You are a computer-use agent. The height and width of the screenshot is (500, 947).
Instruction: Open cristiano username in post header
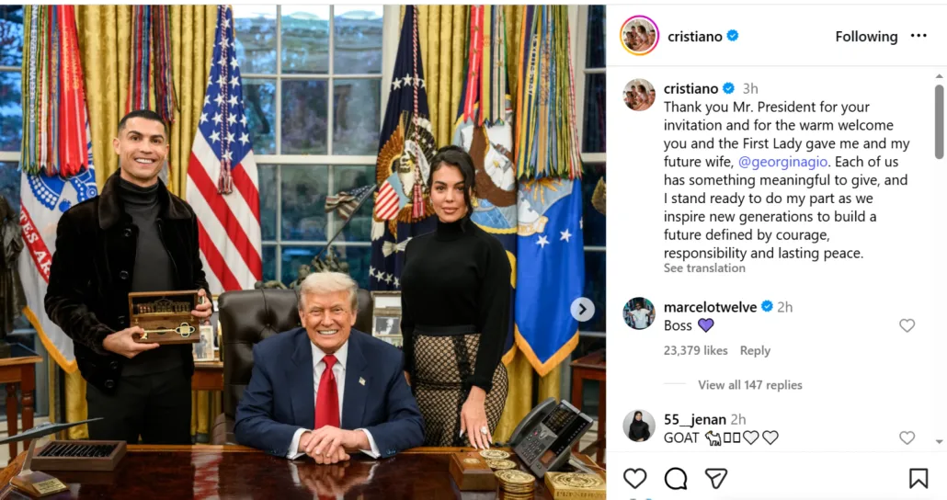point(694,37)
